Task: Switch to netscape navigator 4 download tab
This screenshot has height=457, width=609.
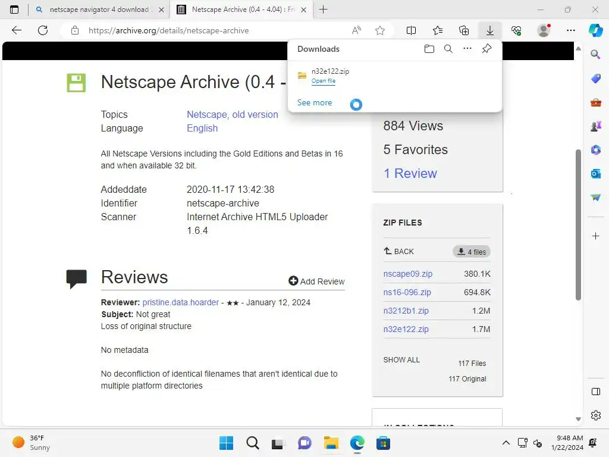Action: tap(99, 10)
